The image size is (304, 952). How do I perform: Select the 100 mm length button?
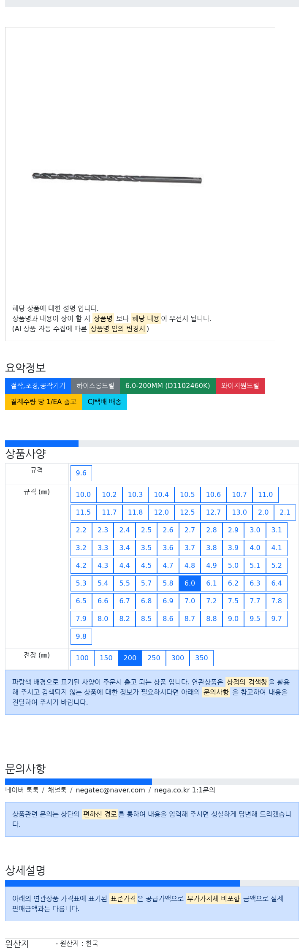(82, 658)
